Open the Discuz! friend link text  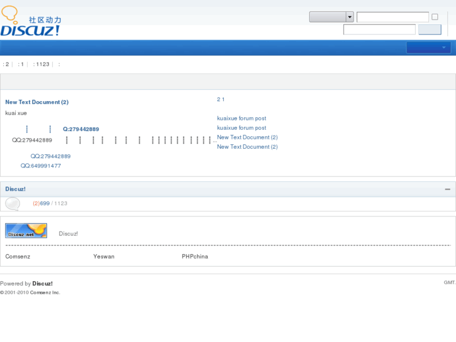(x=68, y=233)
